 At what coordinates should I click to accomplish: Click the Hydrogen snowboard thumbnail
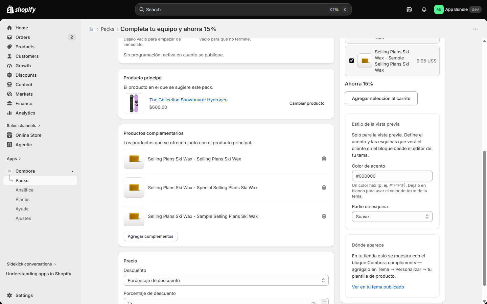[134, 103]
